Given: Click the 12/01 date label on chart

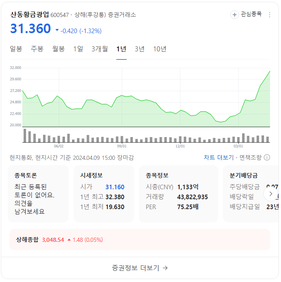Looking at the screenshot, I should coord(180,146).
